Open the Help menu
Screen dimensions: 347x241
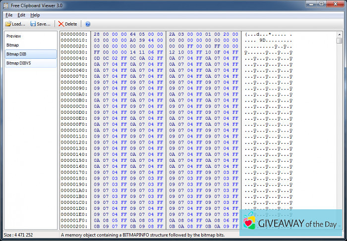point(35,15)
